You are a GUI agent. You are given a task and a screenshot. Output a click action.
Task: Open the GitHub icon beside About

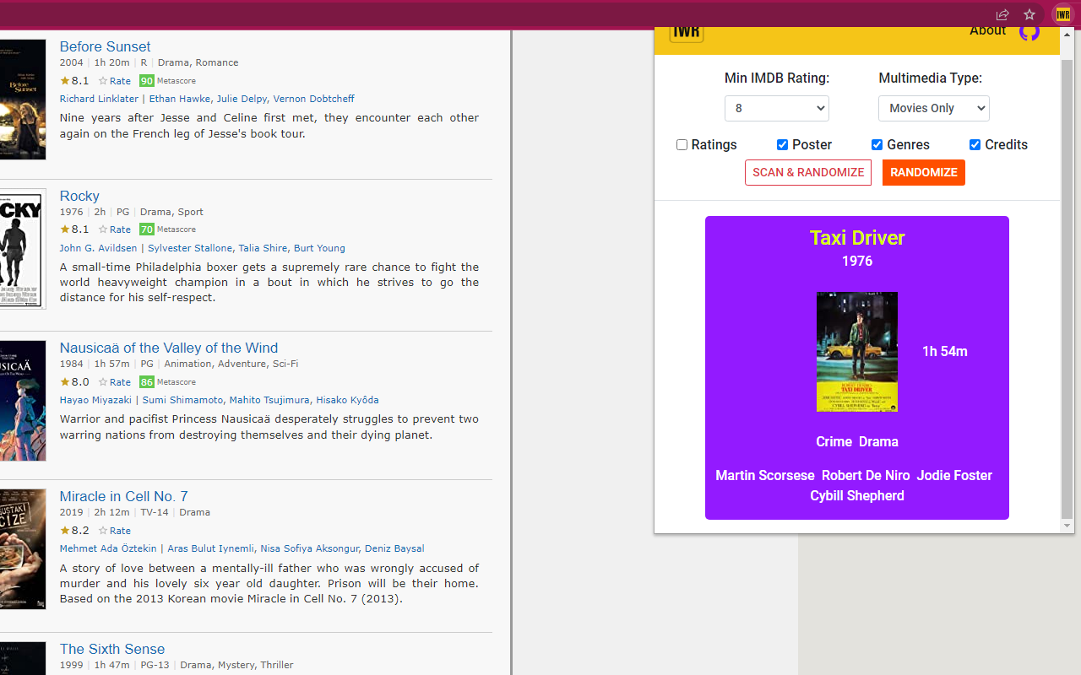pos(1029,33)
